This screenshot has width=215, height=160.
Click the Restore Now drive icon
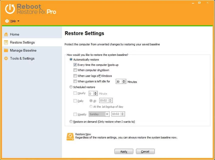(x=70, y=136)
